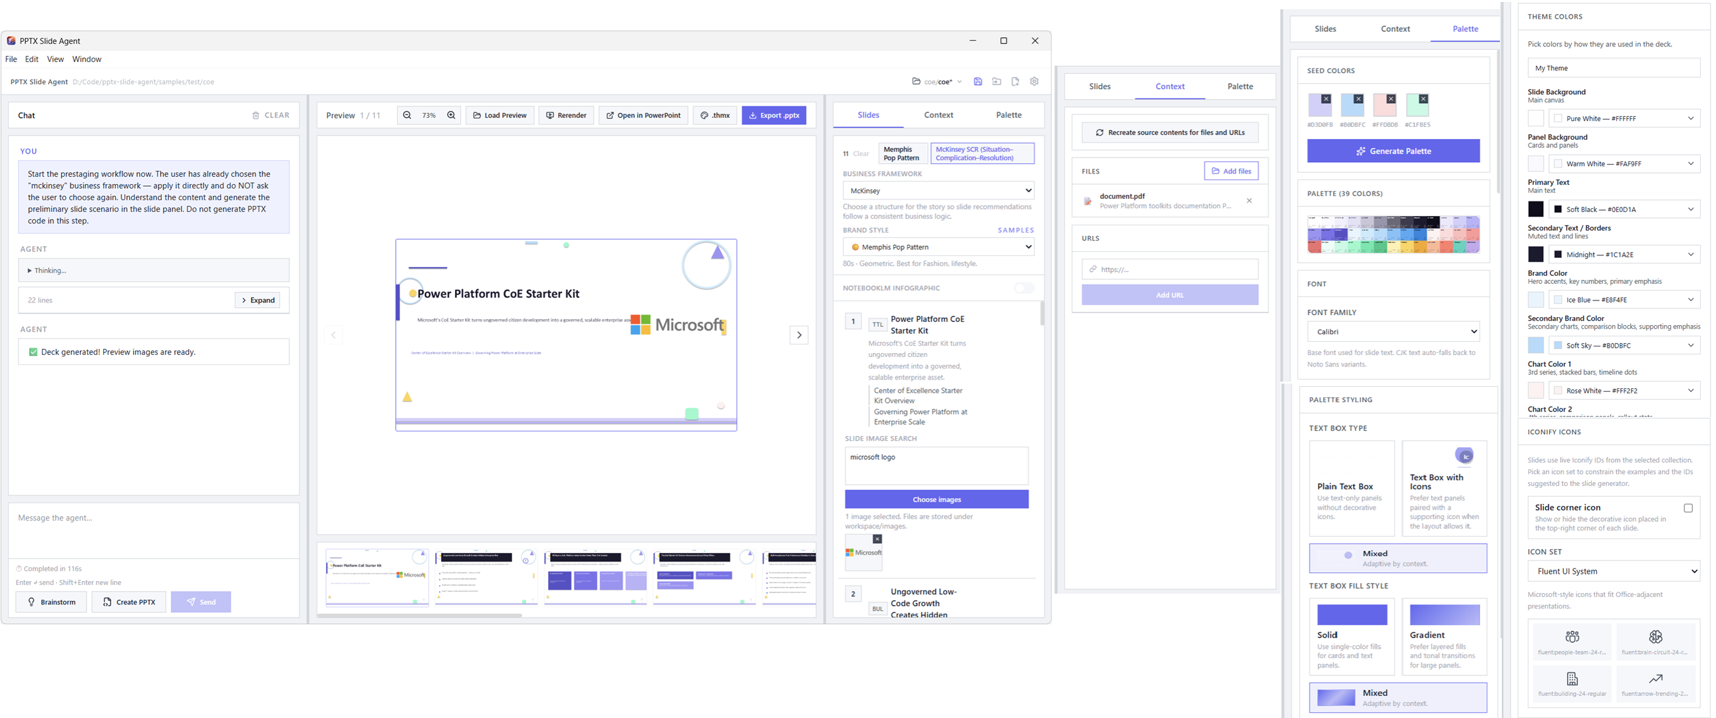
Task: Toggle the NotebookLM Infographic switch
Action: pyautogui.click(x=1023, y=288)
